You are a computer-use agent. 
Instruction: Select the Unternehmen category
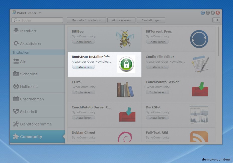(x=37, y=99)
